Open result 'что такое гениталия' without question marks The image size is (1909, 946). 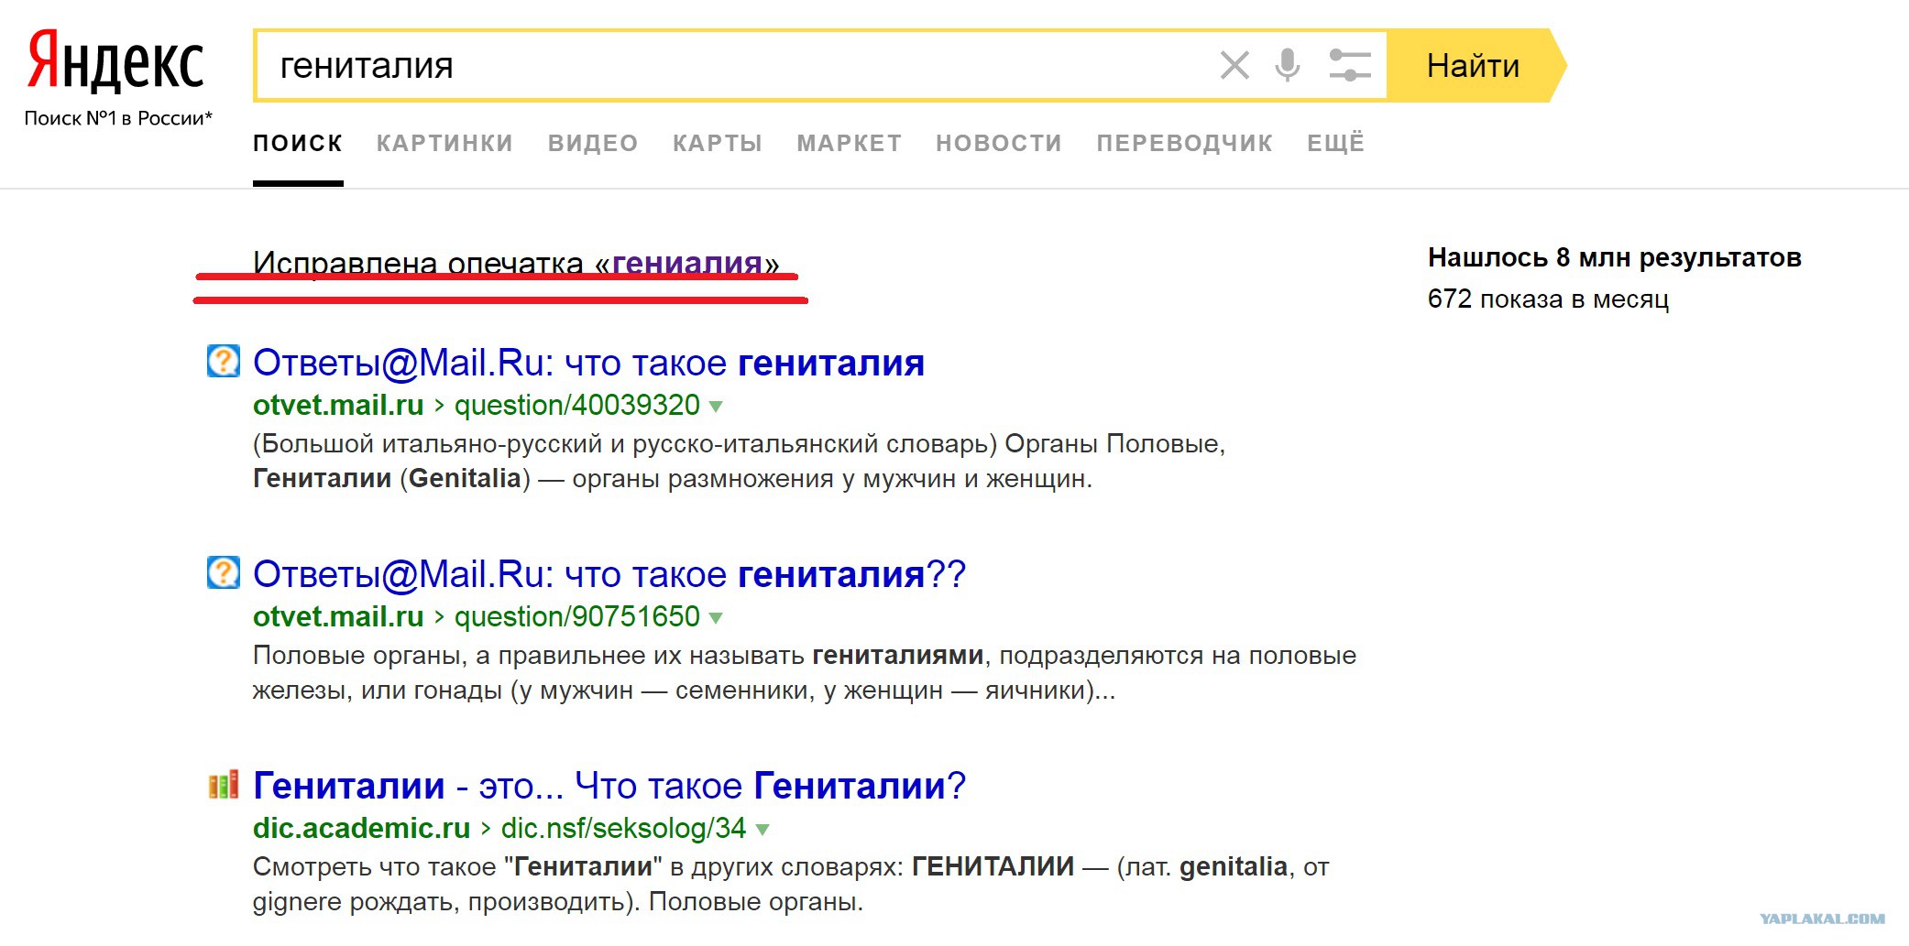tap(588, 364)
